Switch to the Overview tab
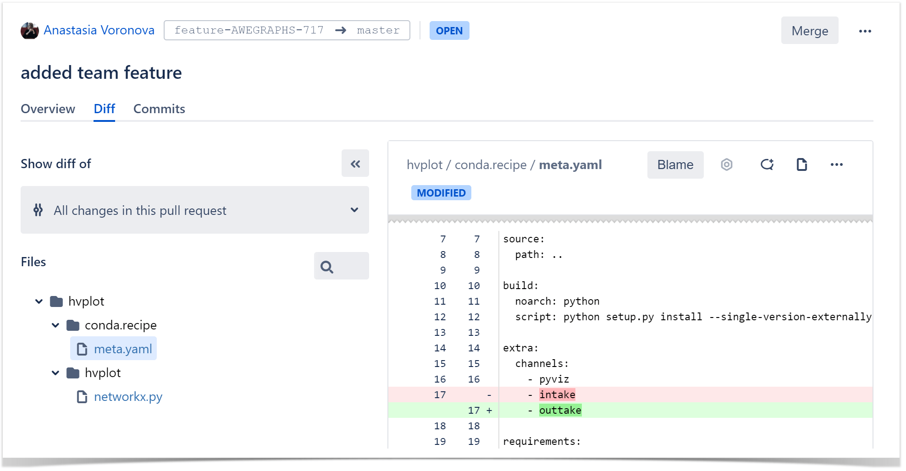 pyautogui.click(x=48, y=109)
